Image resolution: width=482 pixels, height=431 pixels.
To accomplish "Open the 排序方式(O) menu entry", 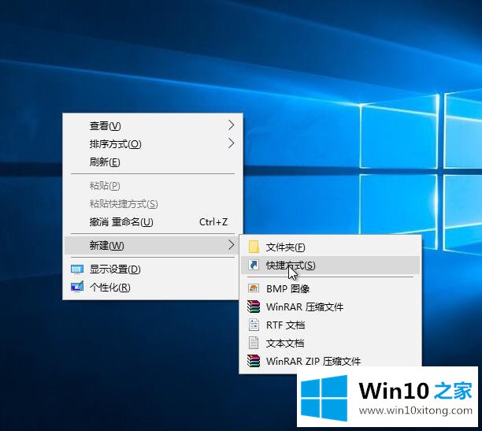I will (x=153, y=143).
